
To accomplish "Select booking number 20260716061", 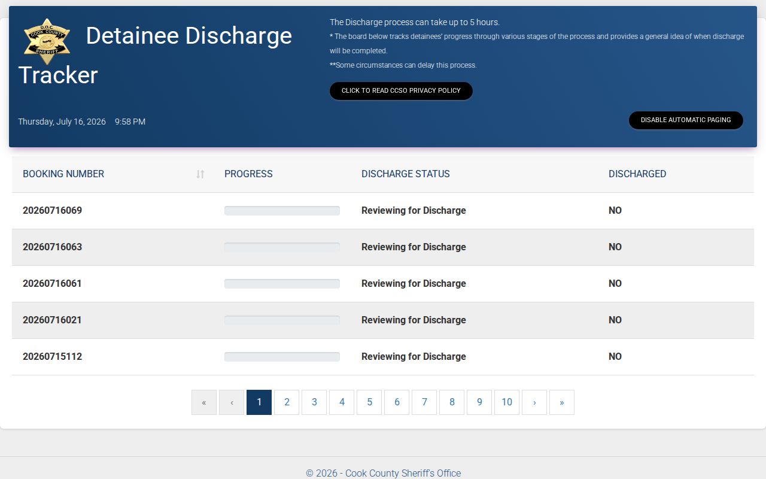I will coord(53,284).
